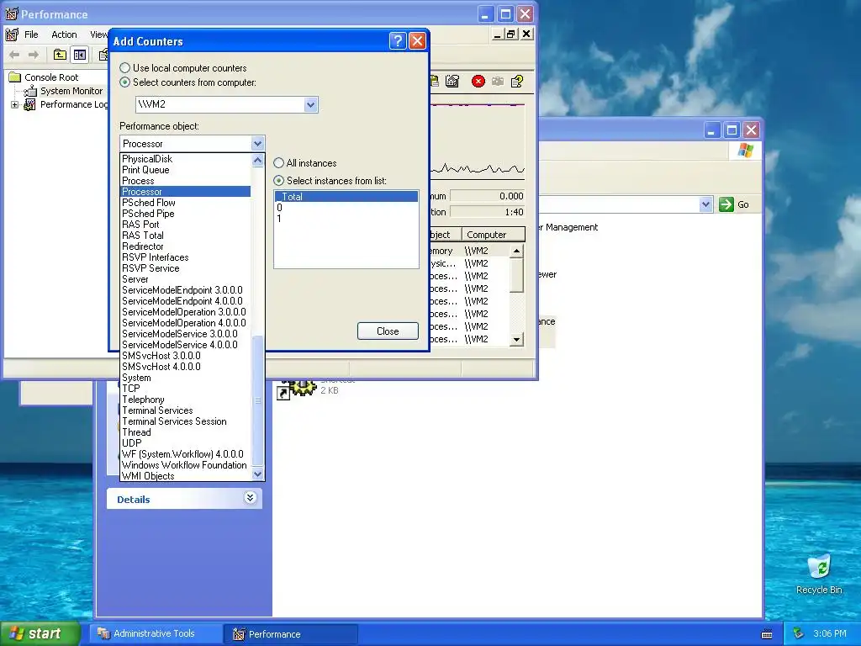
Task: Click the Help icon in System Monitor toolbar
Action: click(517, 82)
